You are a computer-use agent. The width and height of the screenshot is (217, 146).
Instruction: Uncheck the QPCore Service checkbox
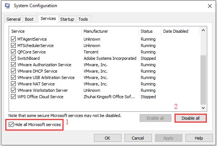pyautogui.click(x=13, y=52)
